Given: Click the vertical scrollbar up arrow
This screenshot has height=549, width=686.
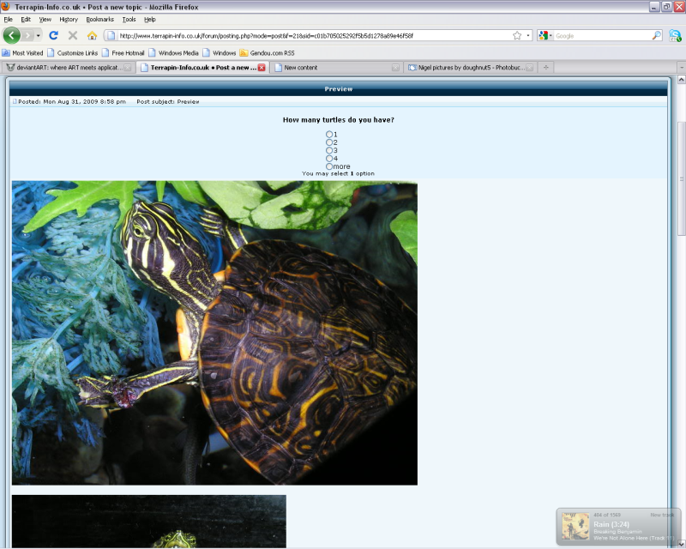Looking at the screenshot, I should pos(681,80).
